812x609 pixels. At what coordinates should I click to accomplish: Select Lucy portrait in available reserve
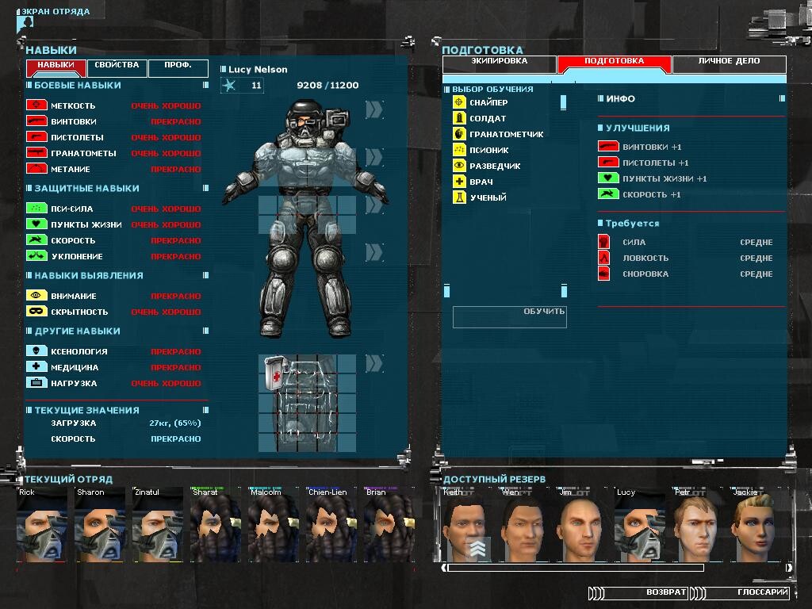(640, 524)
